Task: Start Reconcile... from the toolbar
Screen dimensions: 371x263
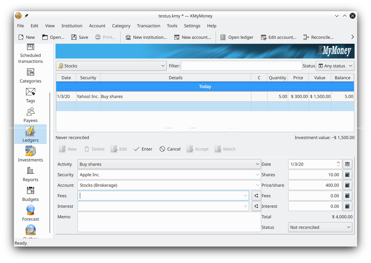Action: (318, 37)
